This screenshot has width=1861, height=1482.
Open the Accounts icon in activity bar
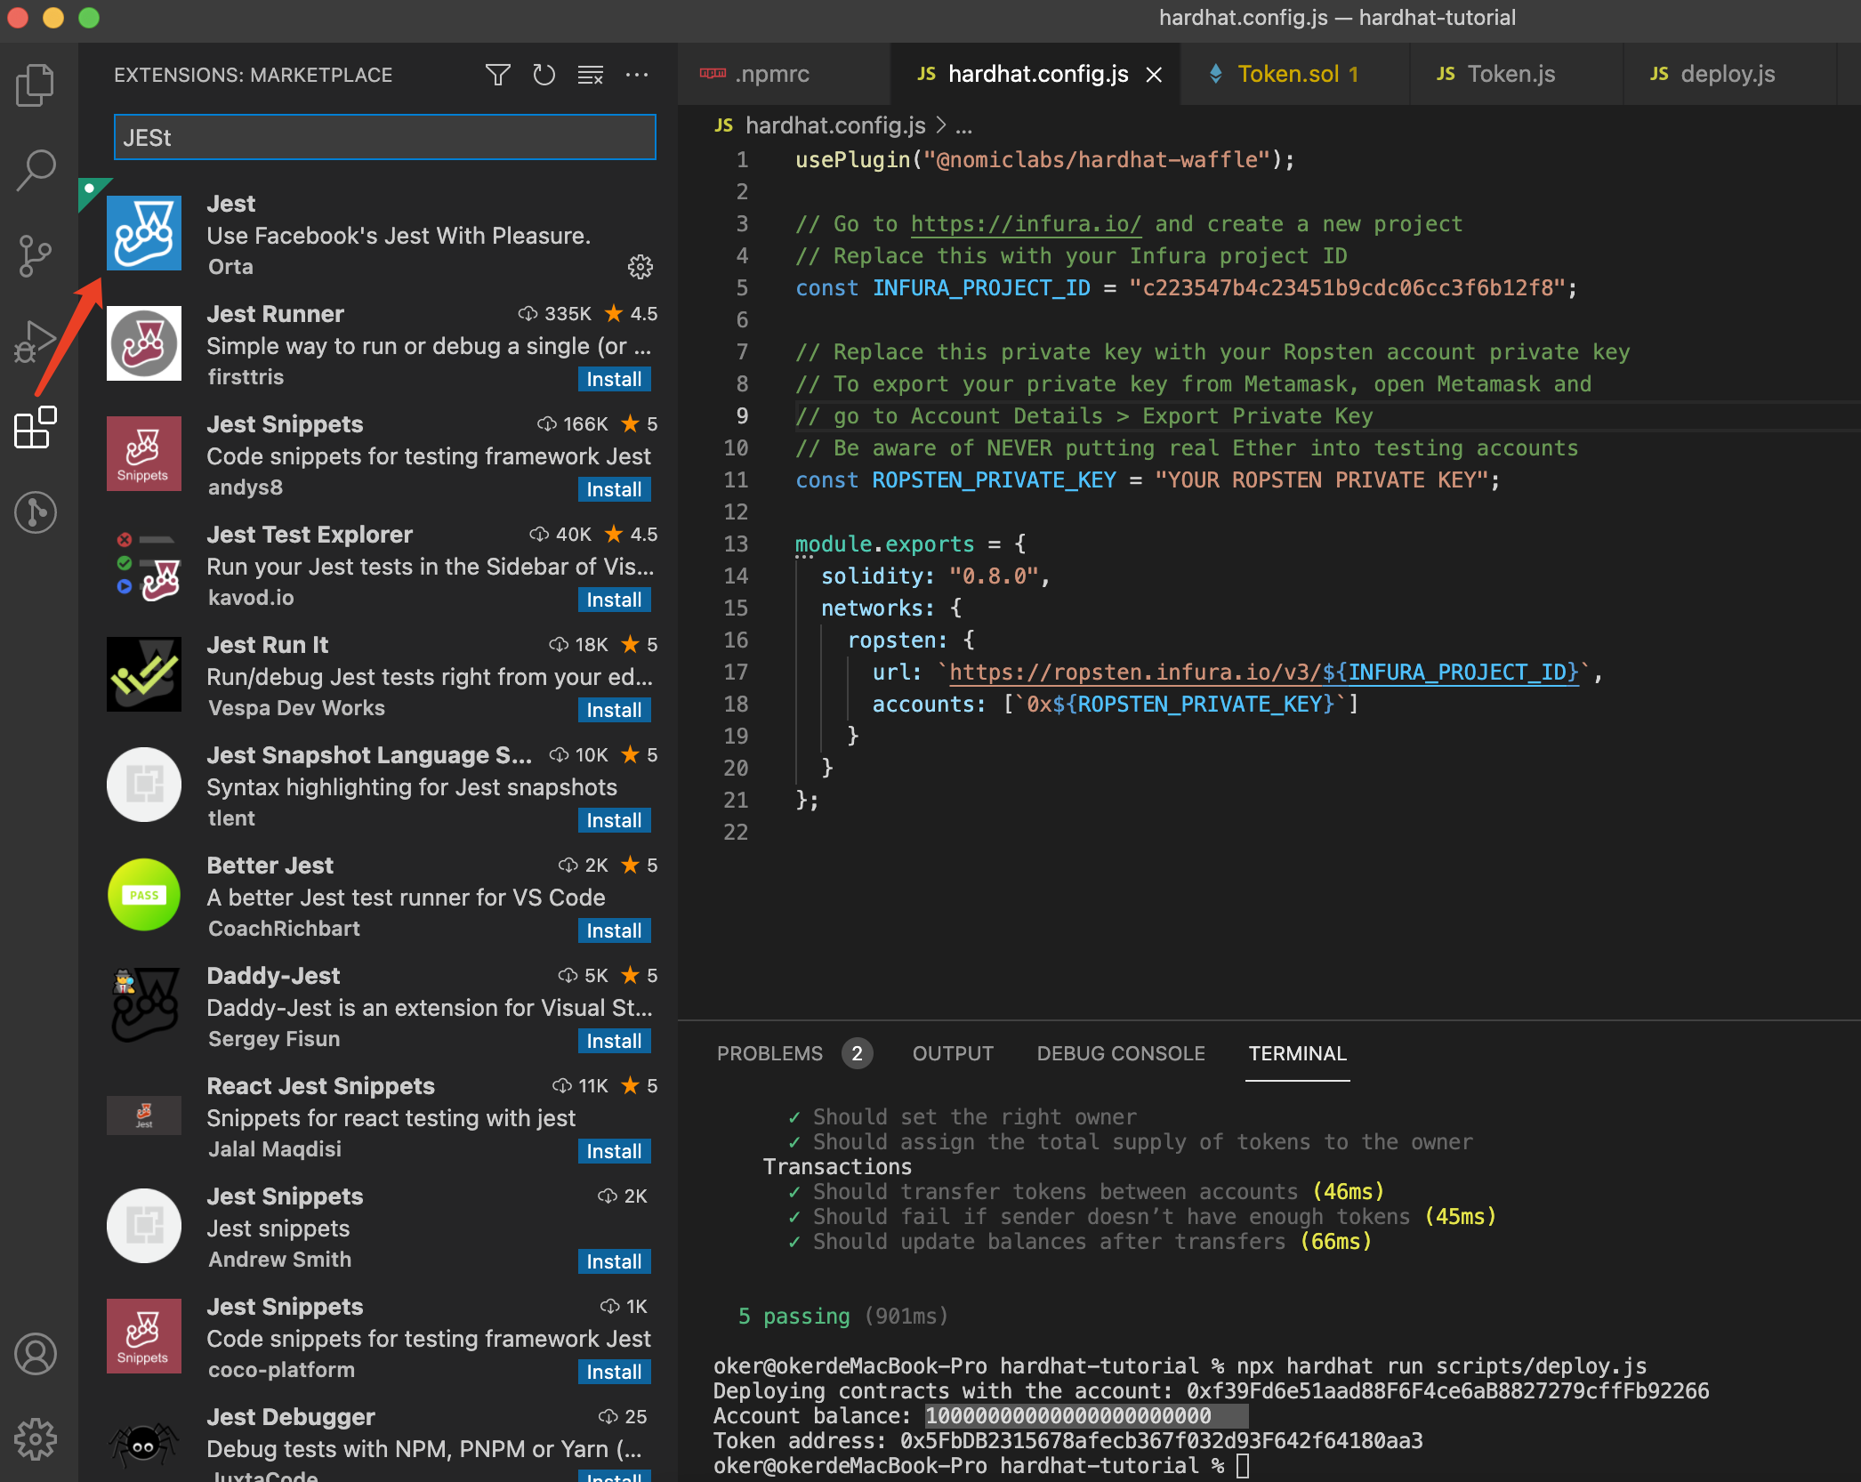[36, 1354]
